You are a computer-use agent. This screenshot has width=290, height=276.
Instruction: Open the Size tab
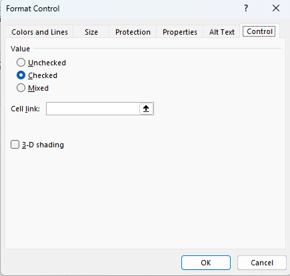[91, 32]
